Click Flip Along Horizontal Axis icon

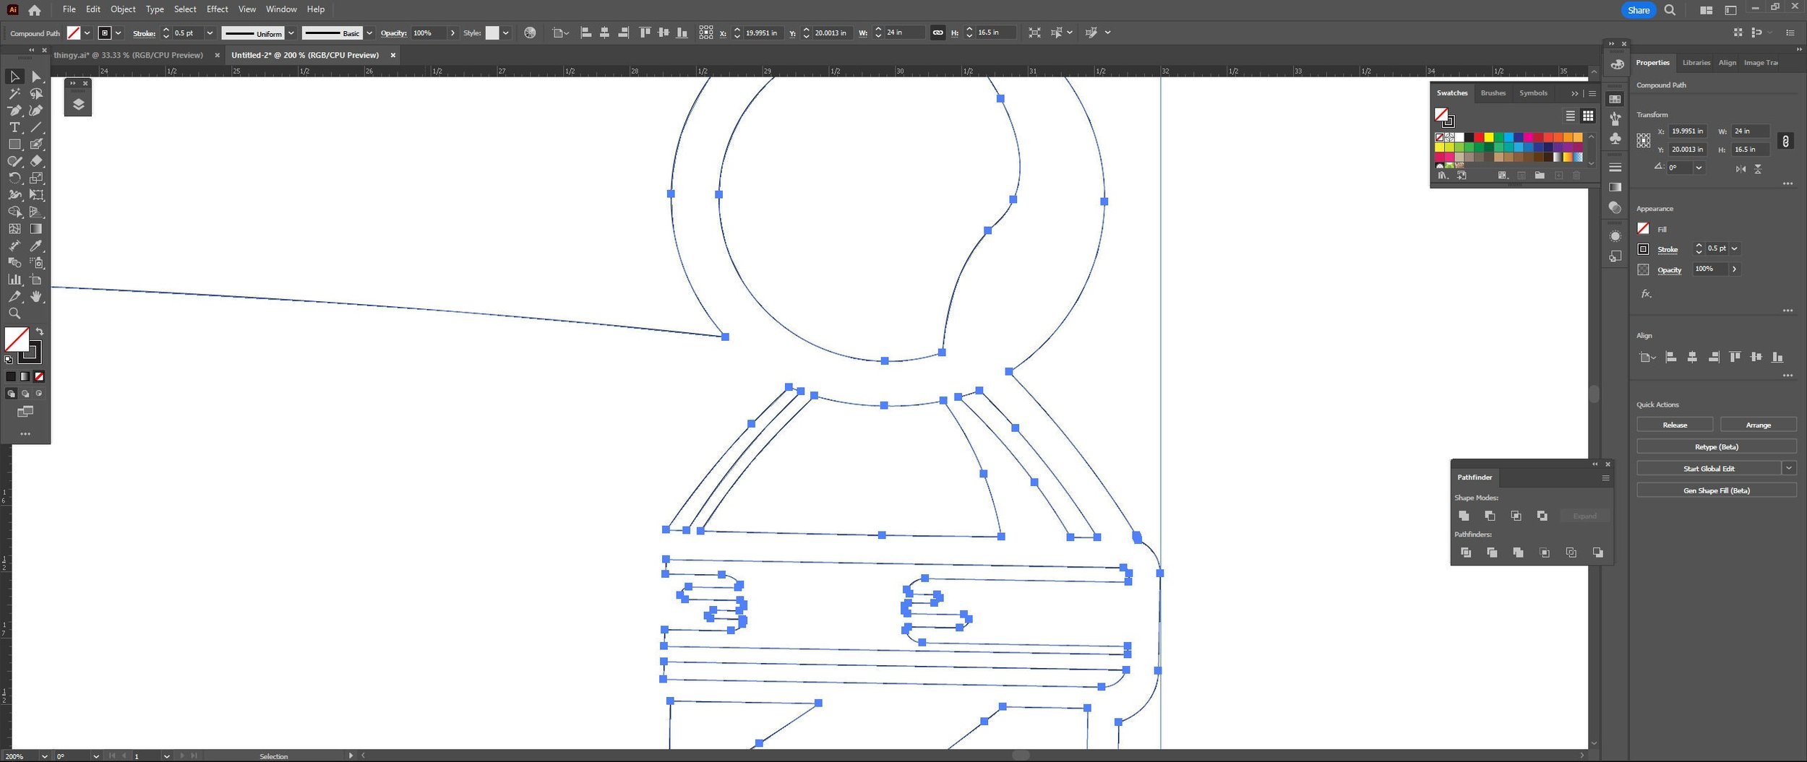pos(1741,169)
